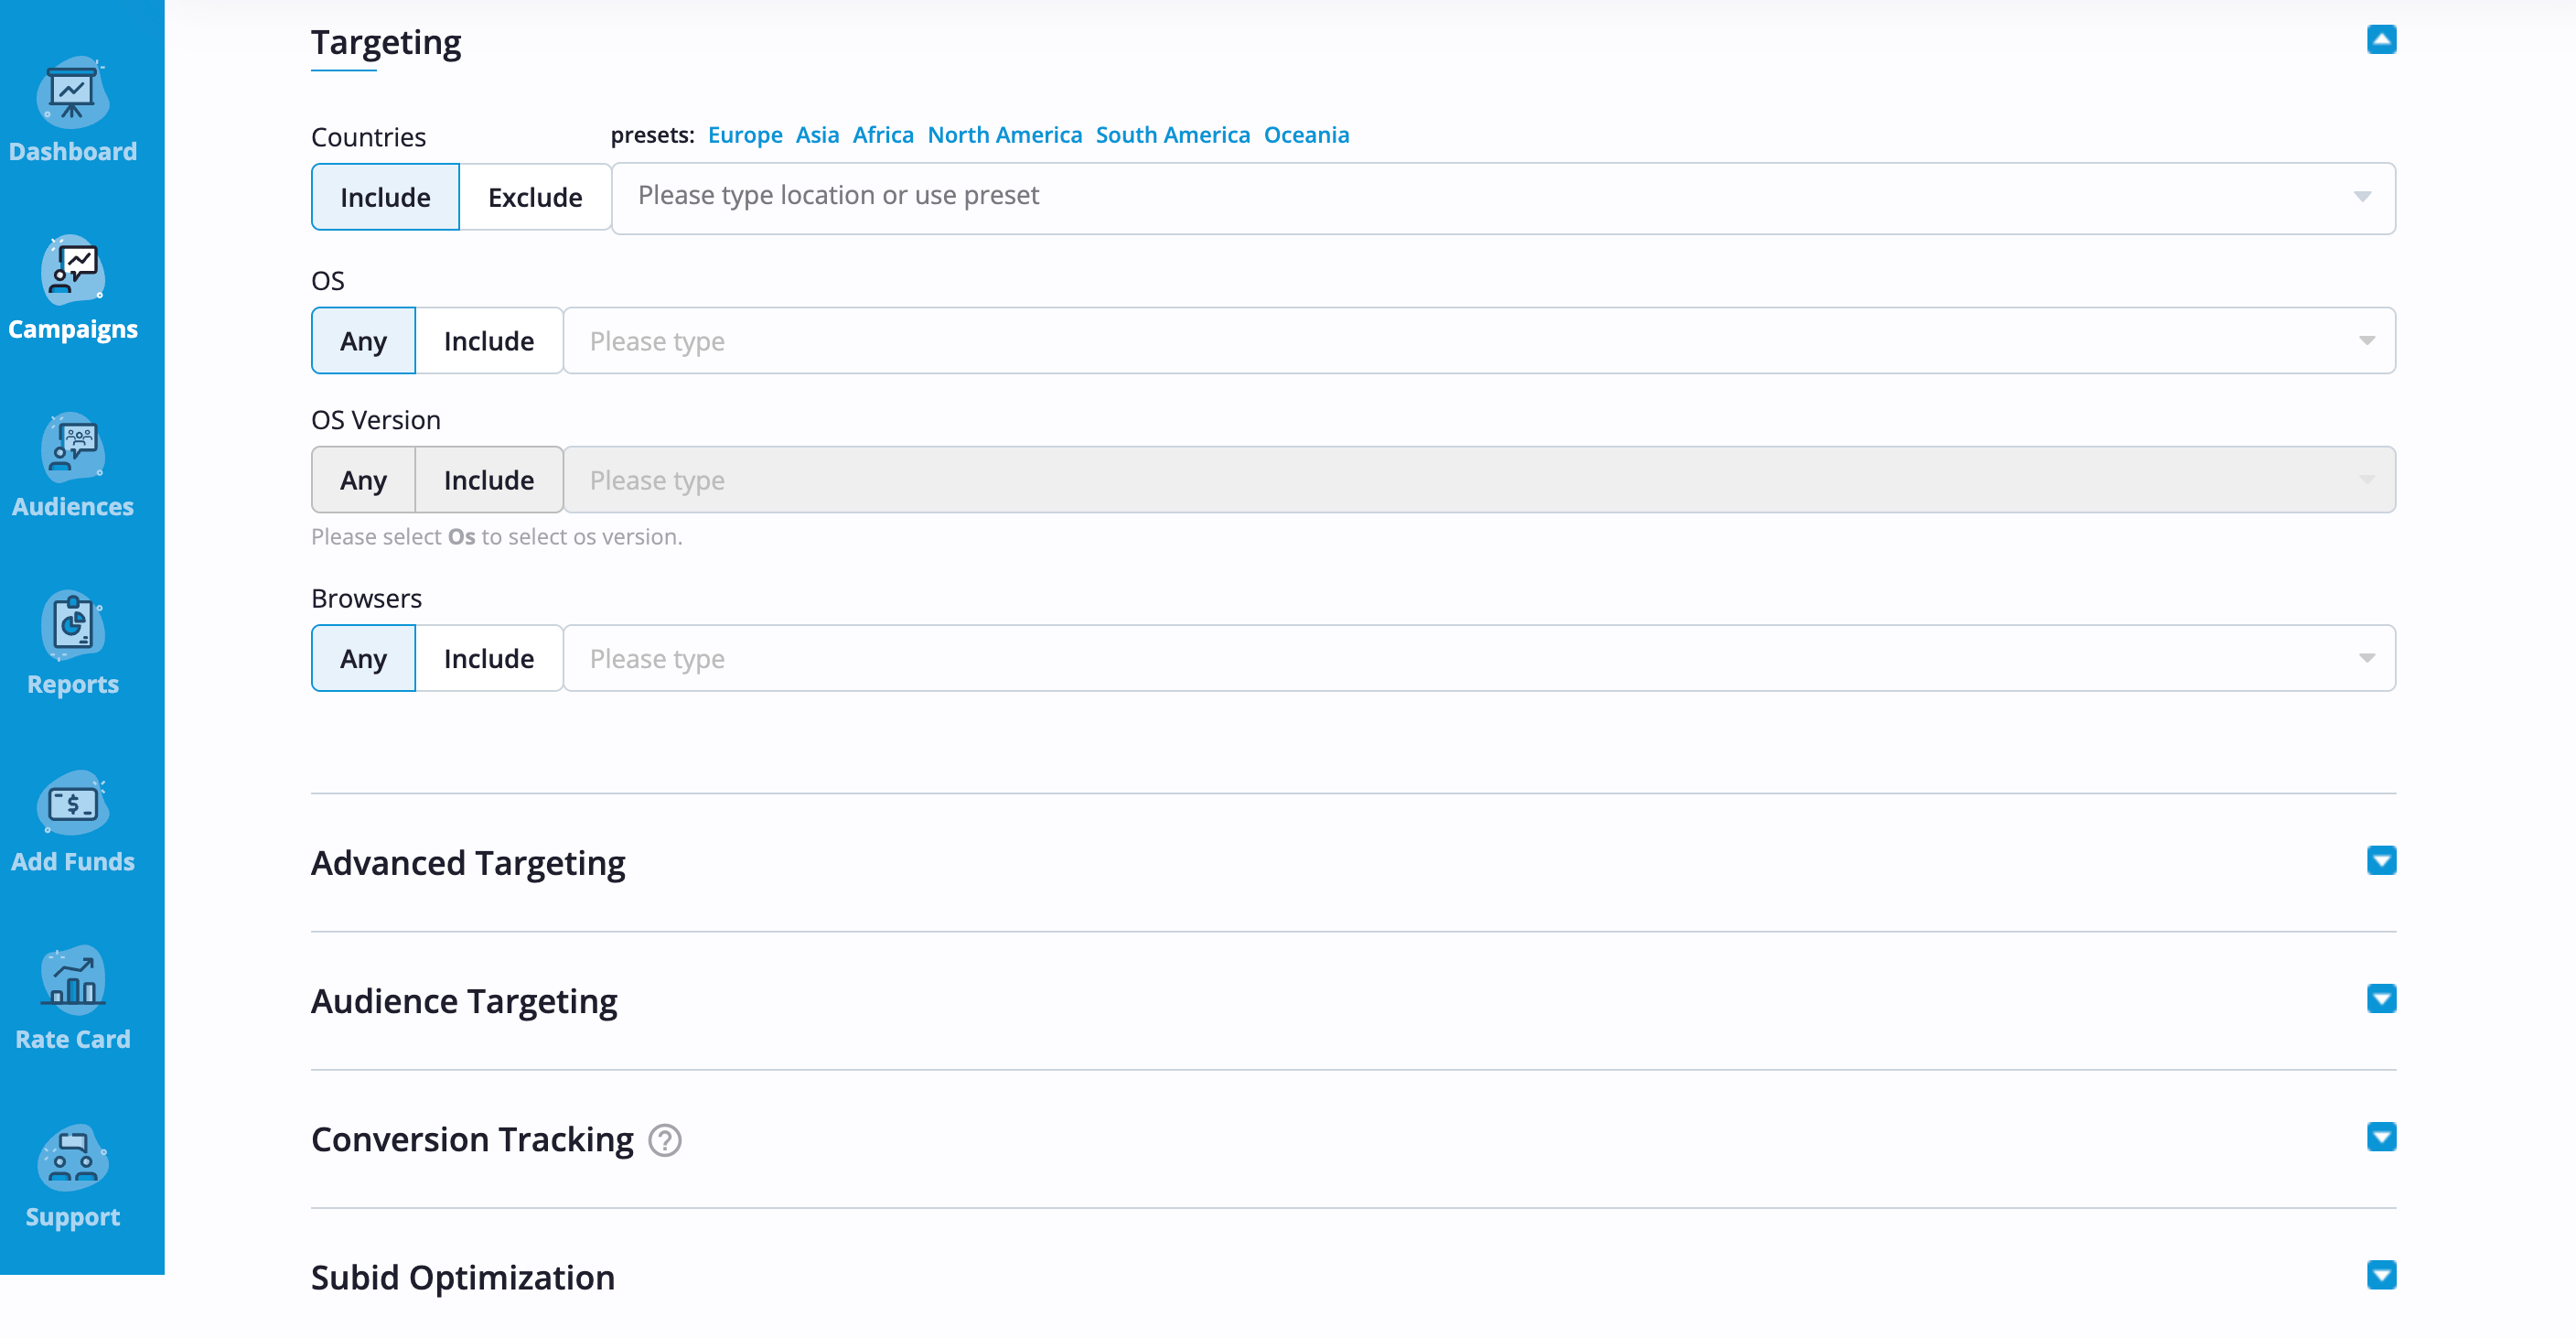
Task: Select Include for OS
Action: point(489,341)
